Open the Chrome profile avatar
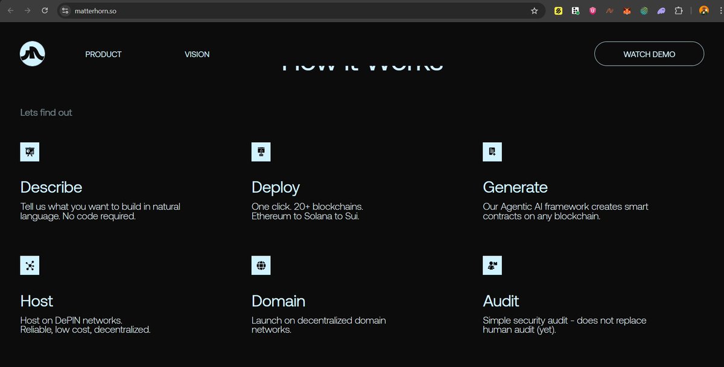This screenshot has width=724, height=367. [703, 11]
